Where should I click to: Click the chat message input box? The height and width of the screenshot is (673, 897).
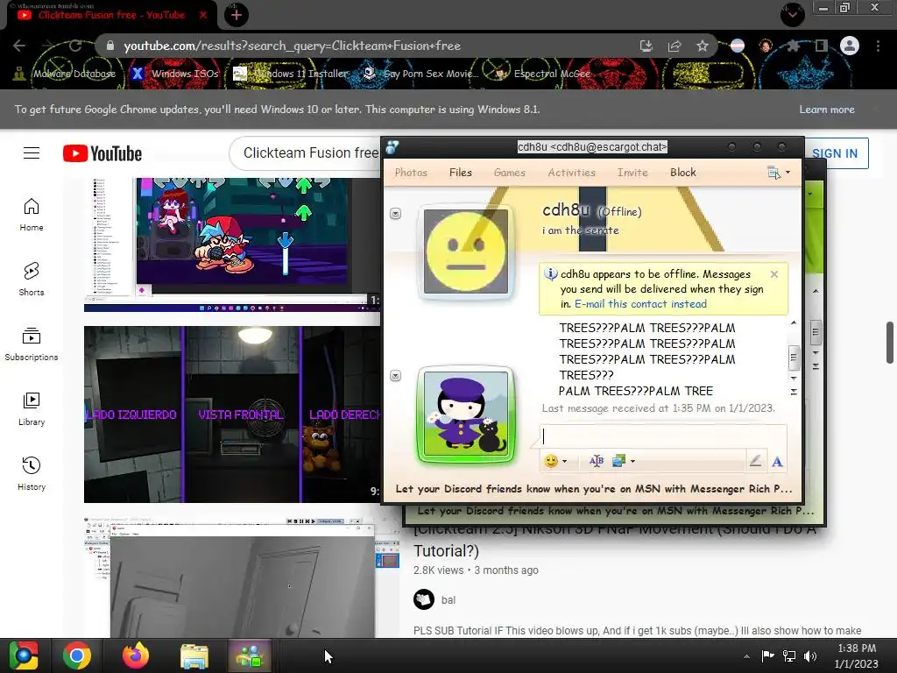pyautogui.click(x=663, y=436)
